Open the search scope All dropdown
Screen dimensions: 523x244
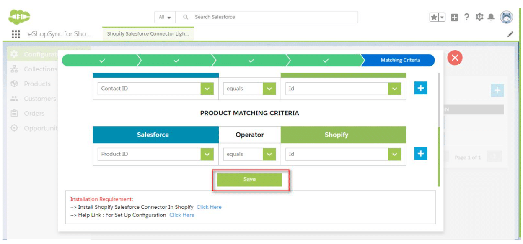click(165, 17)
